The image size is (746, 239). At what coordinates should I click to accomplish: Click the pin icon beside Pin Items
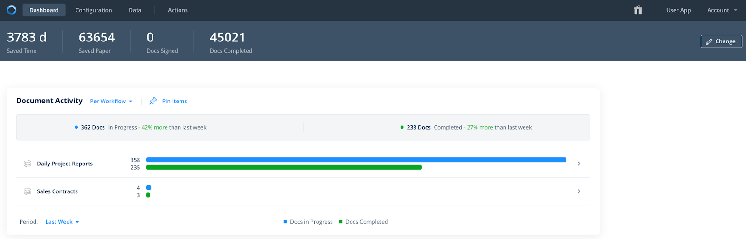click(x=153, y=101)
